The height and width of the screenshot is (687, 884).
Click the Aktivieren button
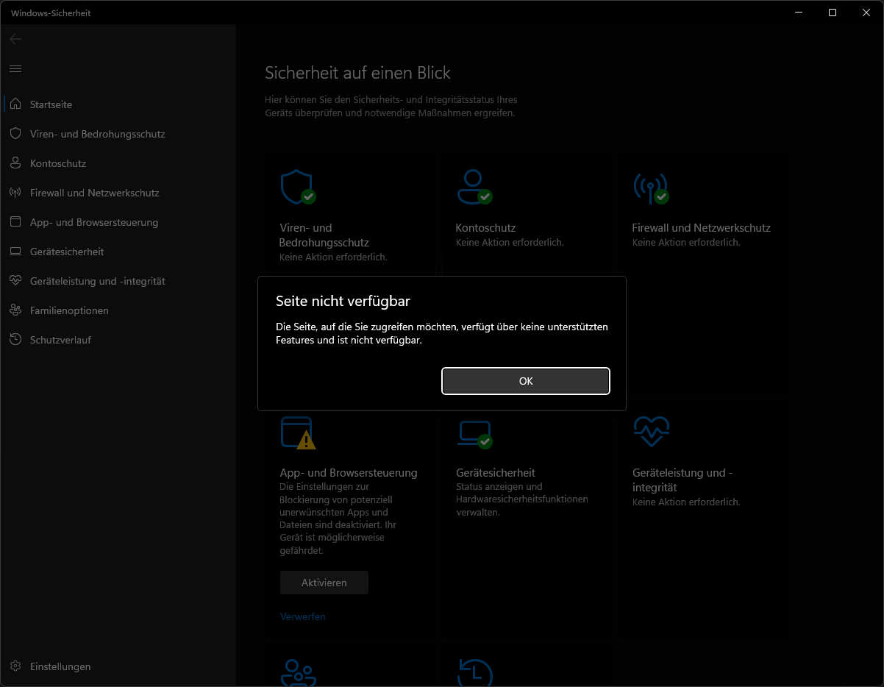324,583
